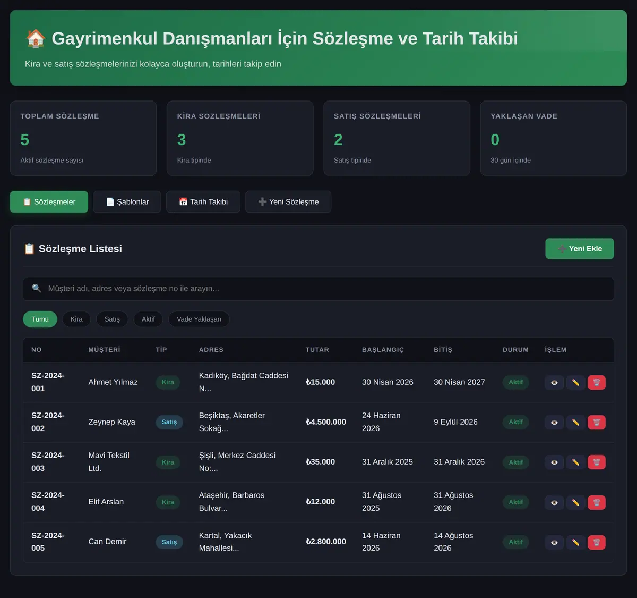The width and height of the screenshot is (637, 598).
Task: Edit Can Demir contract pencil icon
Action: (575, 542)
